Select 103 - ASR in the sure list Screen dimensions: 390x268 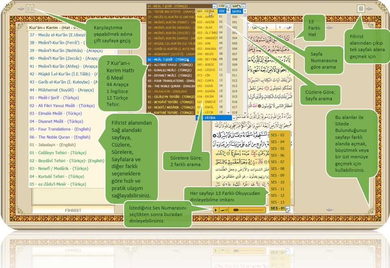coord(207,43)
